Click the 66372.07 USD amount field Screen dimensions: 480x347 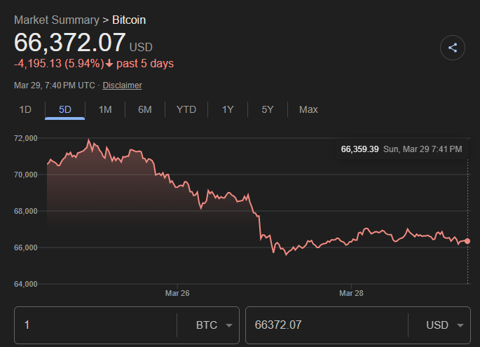tap(327, 325)
